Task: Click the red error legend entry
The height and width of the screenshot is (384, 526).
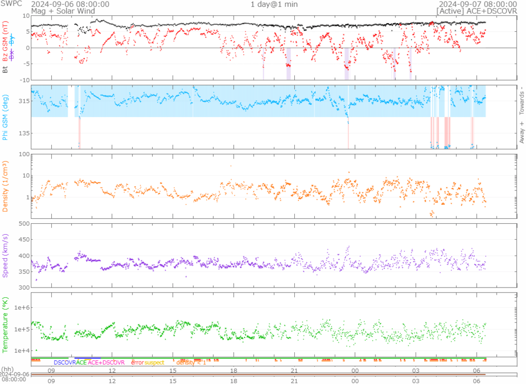Action: (137, 362)
